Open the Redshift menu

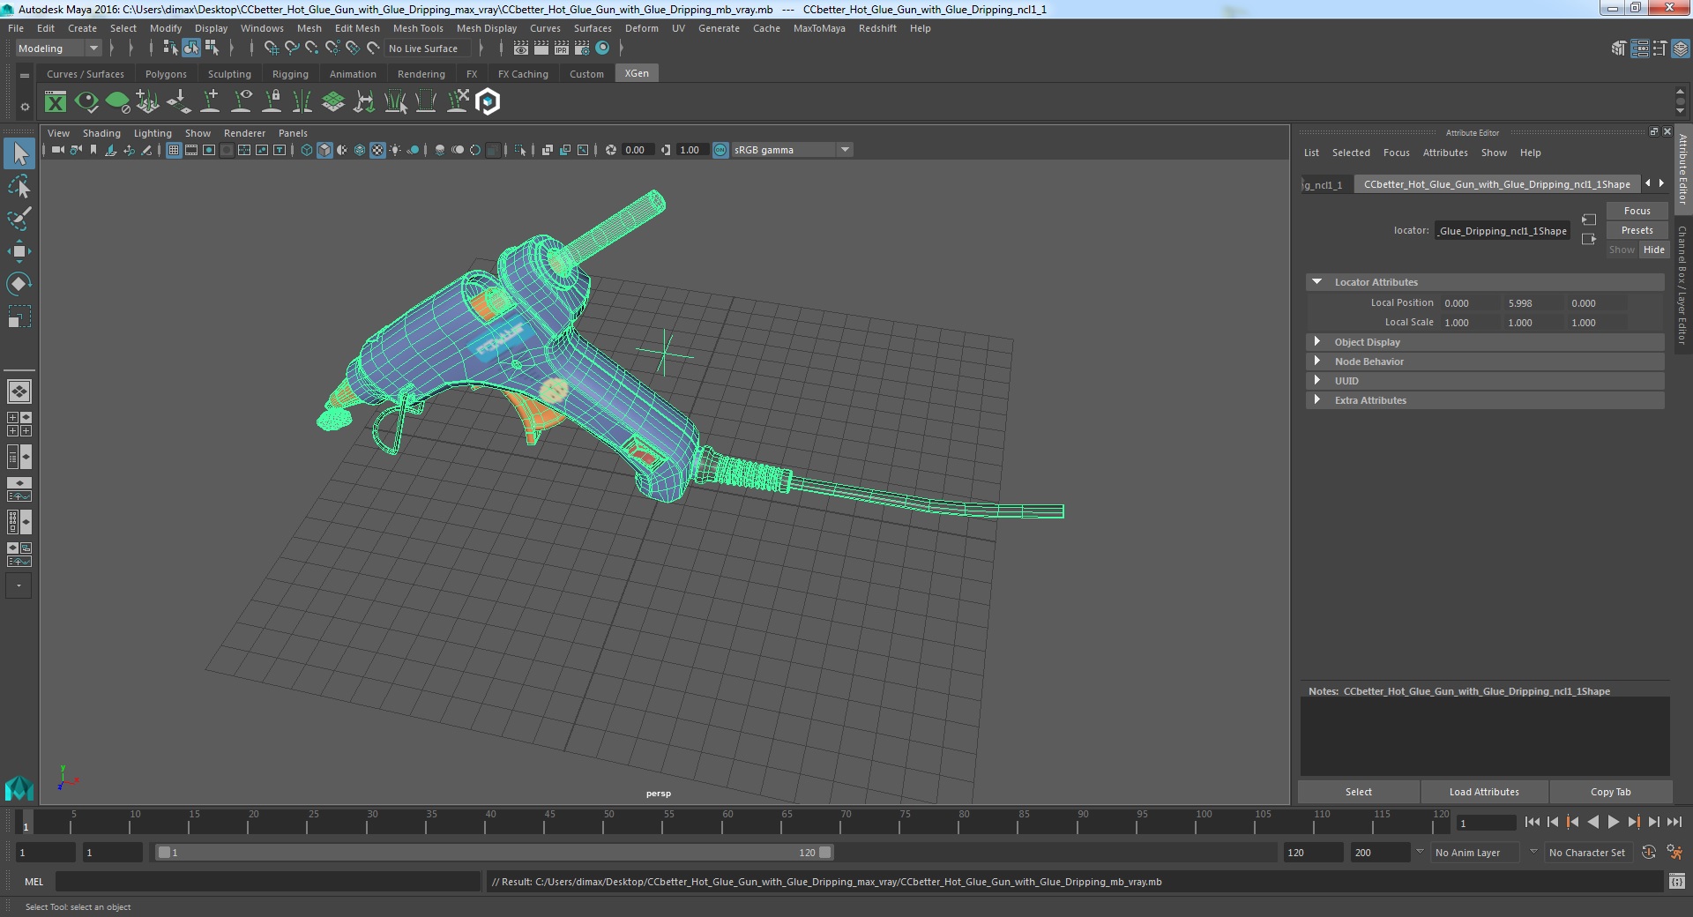(x=877, y=28)
